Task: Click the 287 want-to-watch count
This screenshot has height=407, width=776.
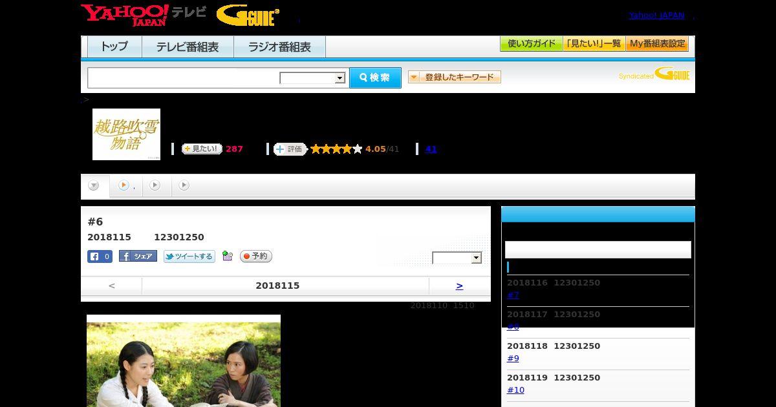Action: coord(234,149)
